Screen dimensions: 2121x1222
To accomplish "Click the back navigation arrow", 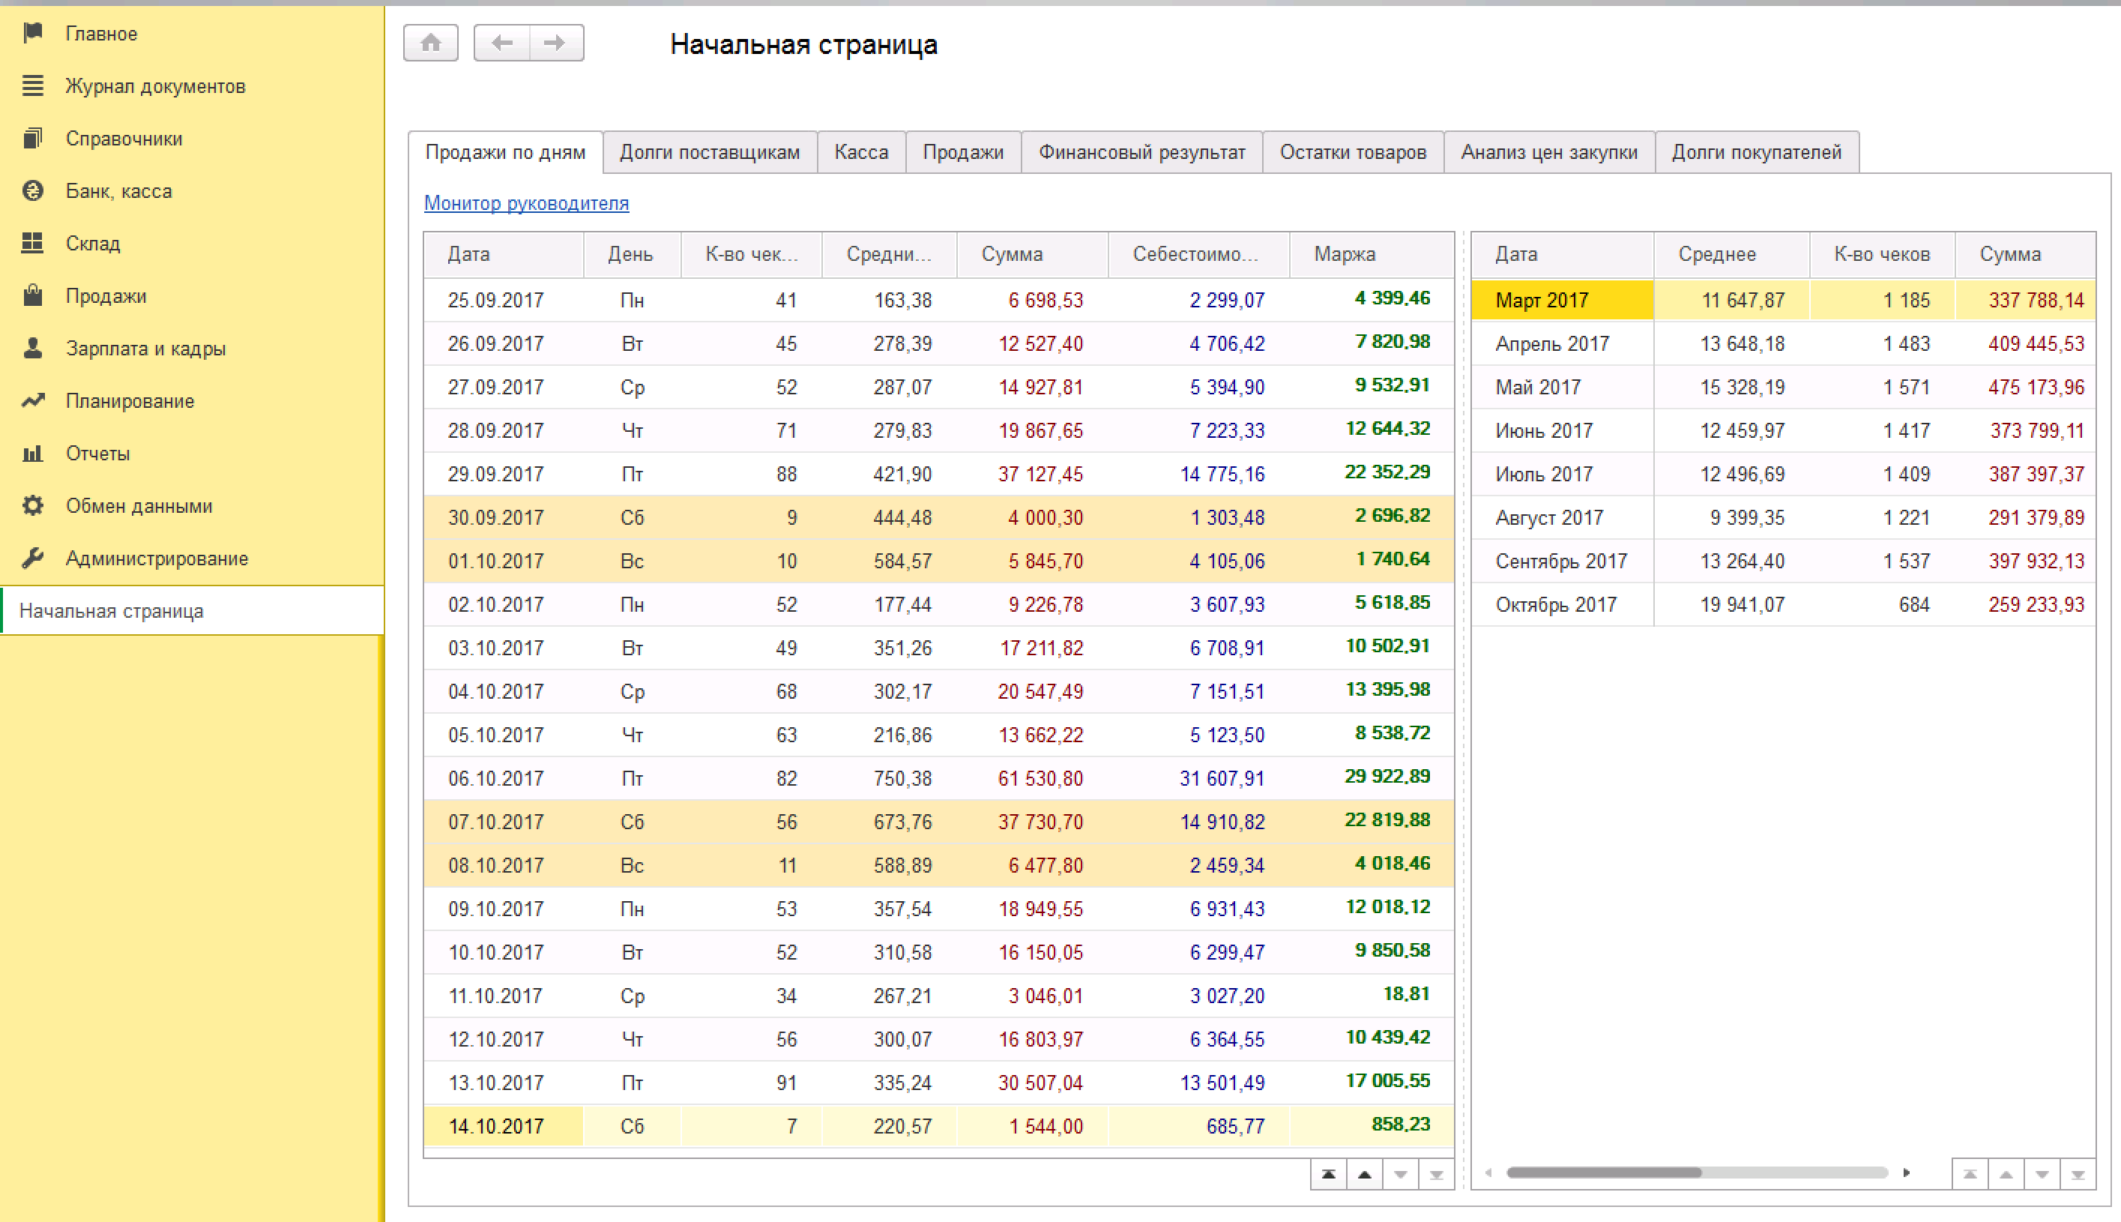I will click(x=501, y=42).
